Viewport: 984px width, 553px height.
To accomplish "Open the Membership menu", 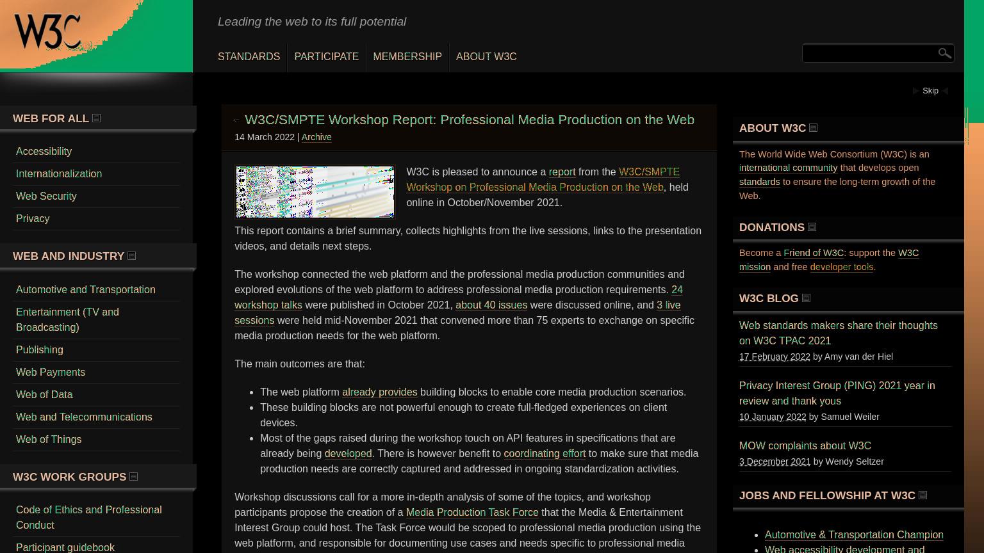I will pos(407,57).
